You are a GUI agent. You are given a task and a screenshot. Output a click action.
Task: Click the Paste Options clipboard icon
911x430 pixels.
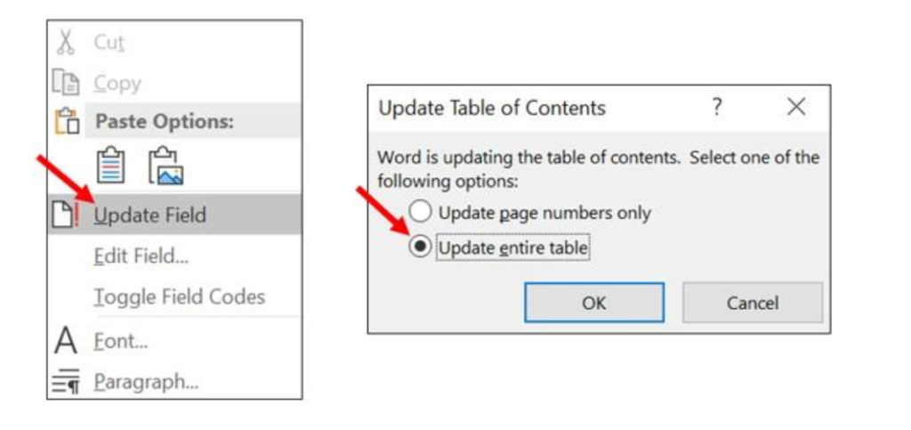click(66, 122)
